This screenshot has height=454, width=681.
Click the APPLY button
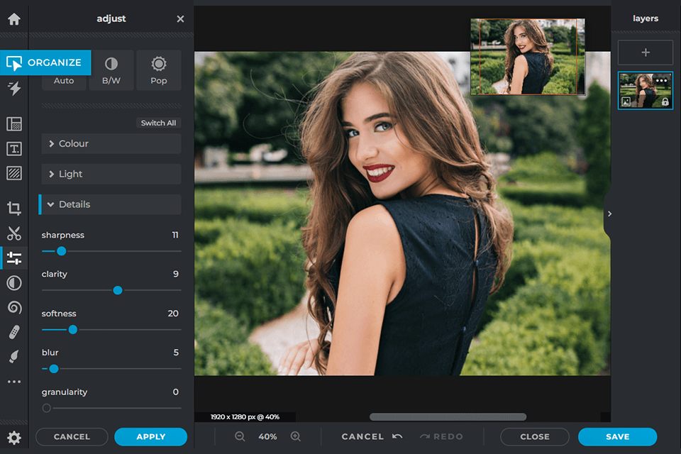150,437
